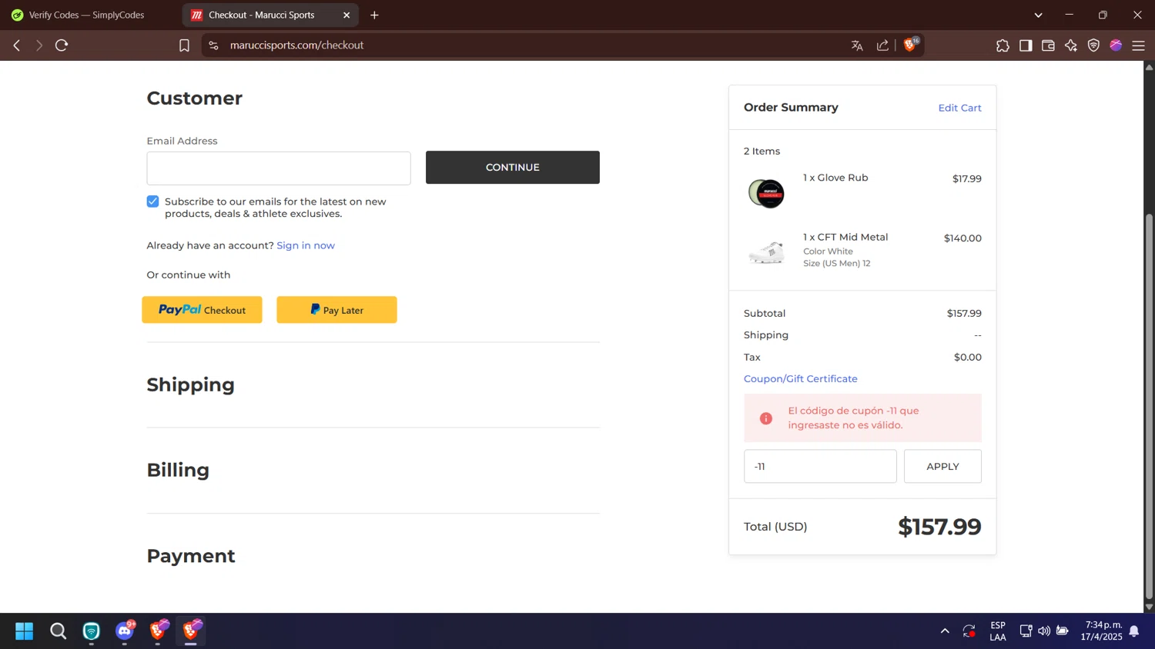The image size is (1155, 649).
Task: Go forward with the browser arrow
Action: [x=39, y=45]
